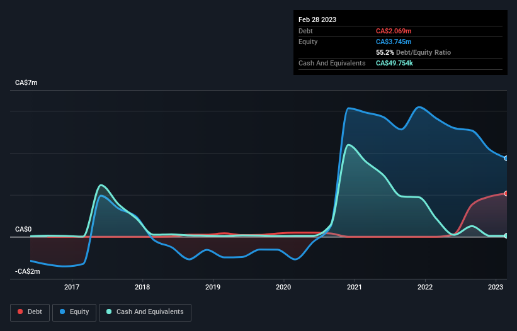The width and height of the screenshot is (517, 331).
Task: Click the 2021 x-axis label
Action: [x=354, y=287]
